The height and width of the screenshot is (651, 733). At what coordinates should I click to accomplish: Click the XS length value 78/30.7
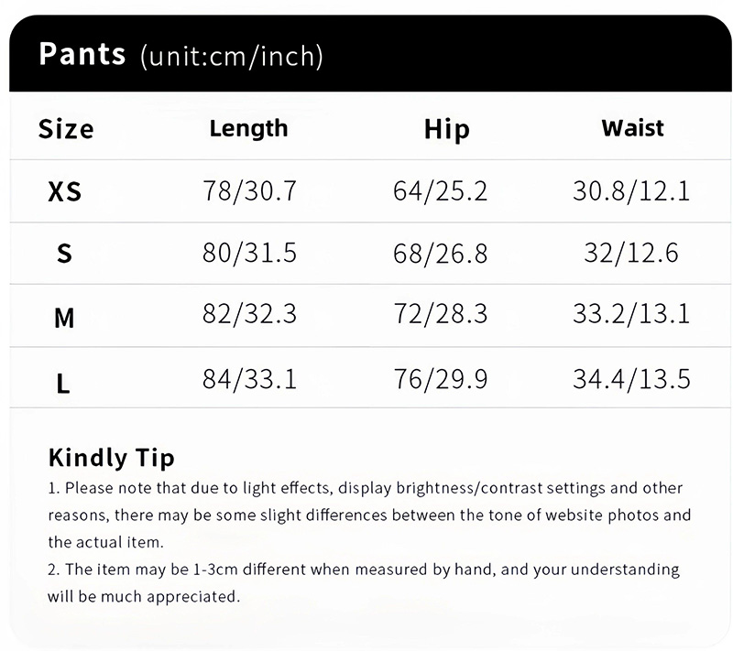(249, 191)
